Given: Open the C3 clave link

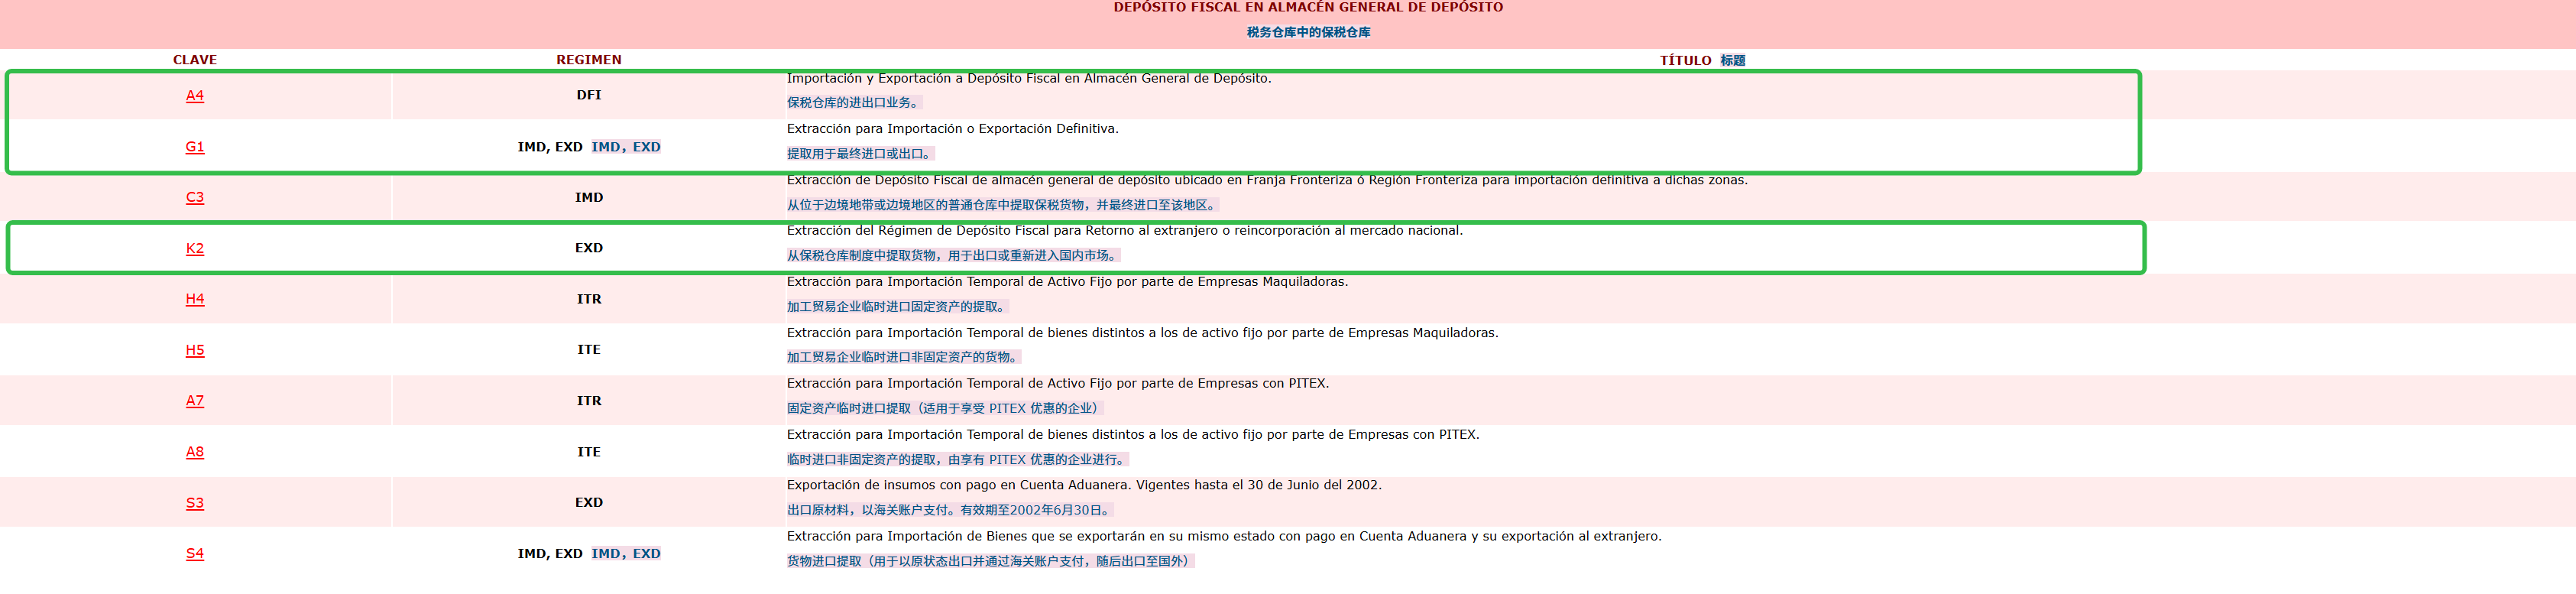Looking at the screenshot, I should coord(194,197).
